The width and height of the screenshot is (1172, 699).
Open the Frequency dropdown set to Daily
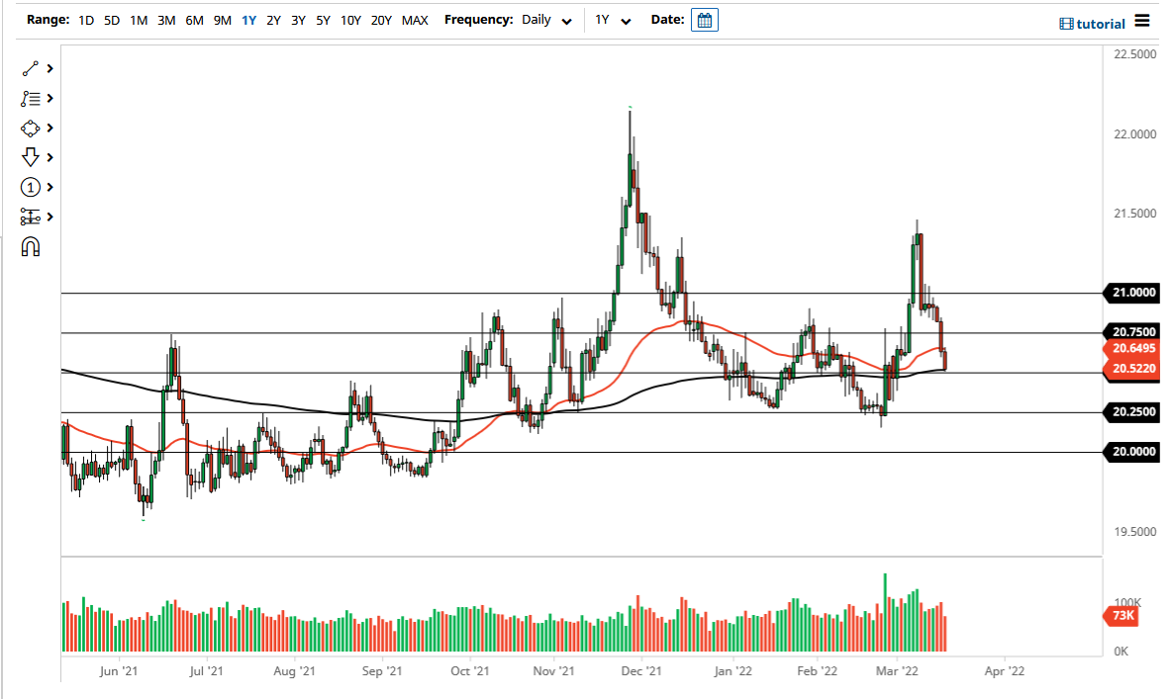546,19
